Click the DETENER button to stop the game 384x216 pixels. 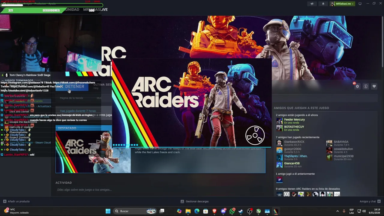pos(72,86)
